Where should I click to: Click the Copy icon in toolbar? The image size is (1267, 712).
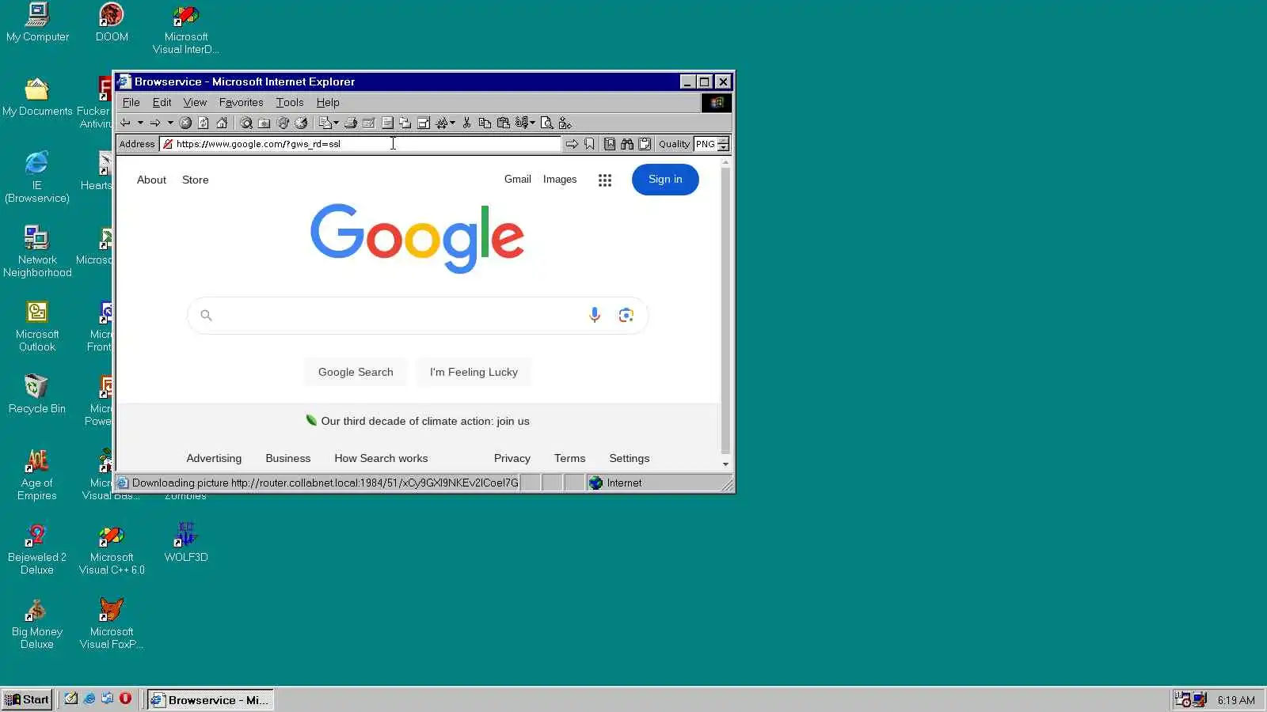[x=485, y=123]
